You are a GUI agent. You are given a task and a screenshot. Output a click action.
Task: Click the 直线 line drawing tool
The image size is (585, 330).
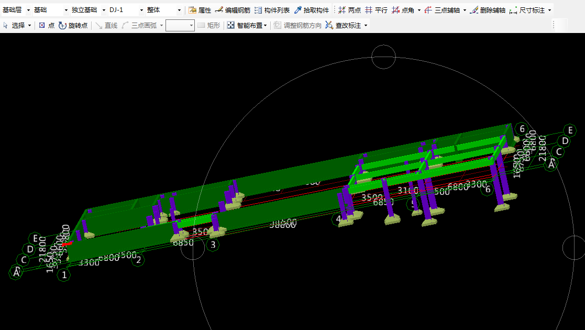[x=106, y=25]
